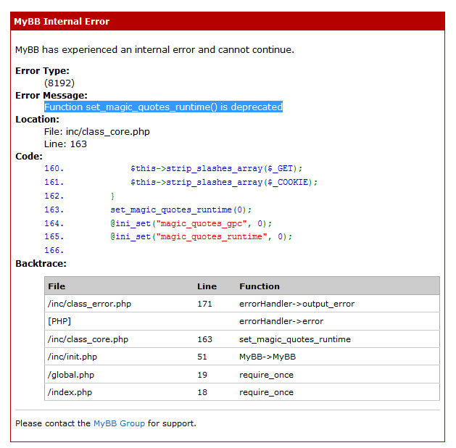Click code line 164 ini_set magic_quotes_gpc

[x=191, y=223]
